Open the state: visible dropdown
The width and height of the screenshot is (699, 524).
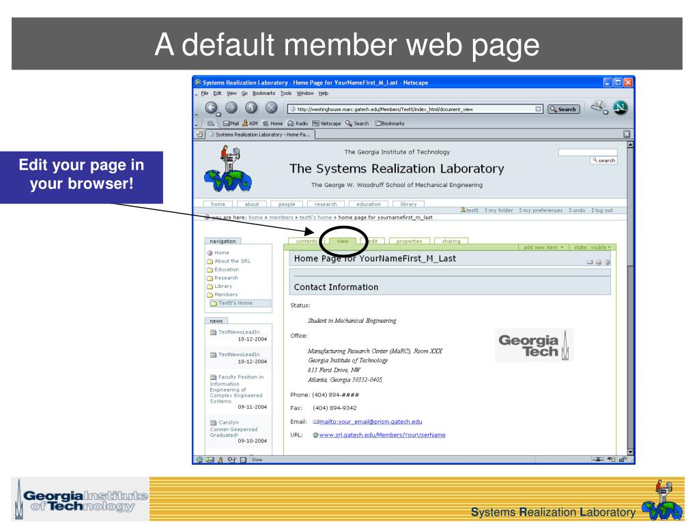[593, 247]
